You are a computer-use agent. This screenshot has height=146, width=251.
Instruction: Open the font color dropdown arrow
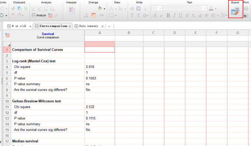click(x=216, y=9)
